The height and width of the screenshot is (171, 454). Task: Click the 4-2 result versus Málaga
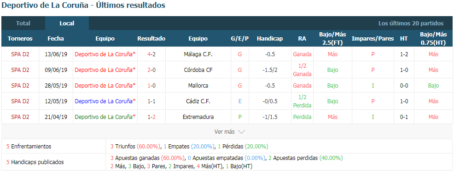[x=151, y=54]
